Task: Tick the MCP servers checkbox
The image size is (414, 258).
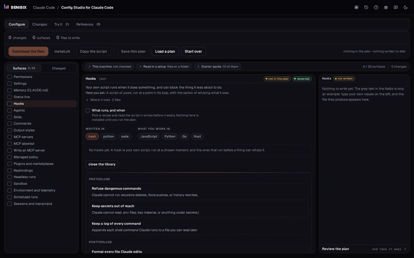Action: [x=10, y=137]
